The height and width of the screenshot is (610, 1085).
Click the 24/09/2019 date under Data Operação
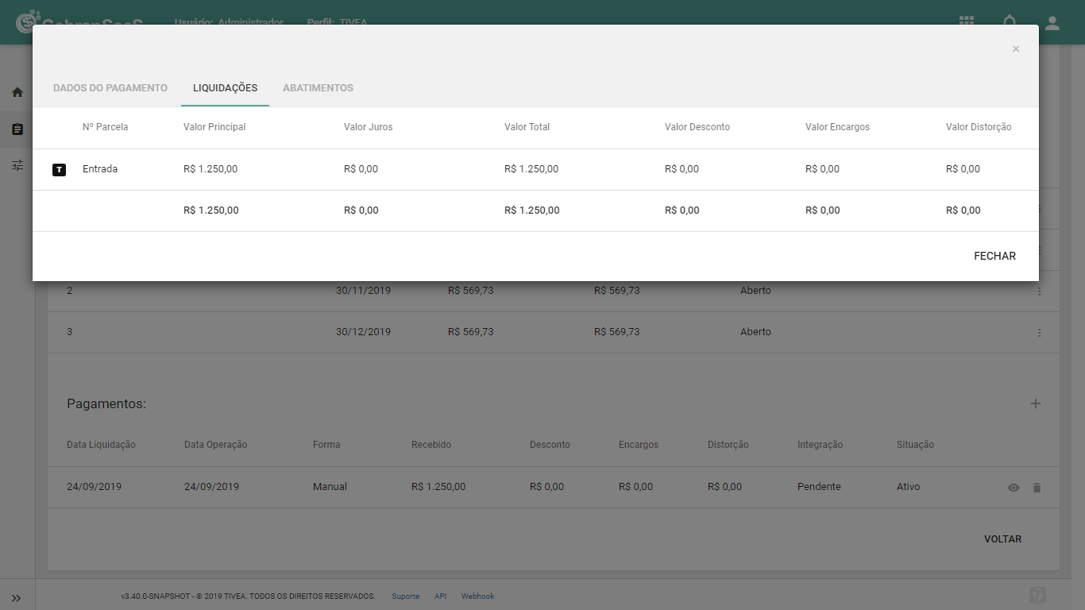coord(211,487)
